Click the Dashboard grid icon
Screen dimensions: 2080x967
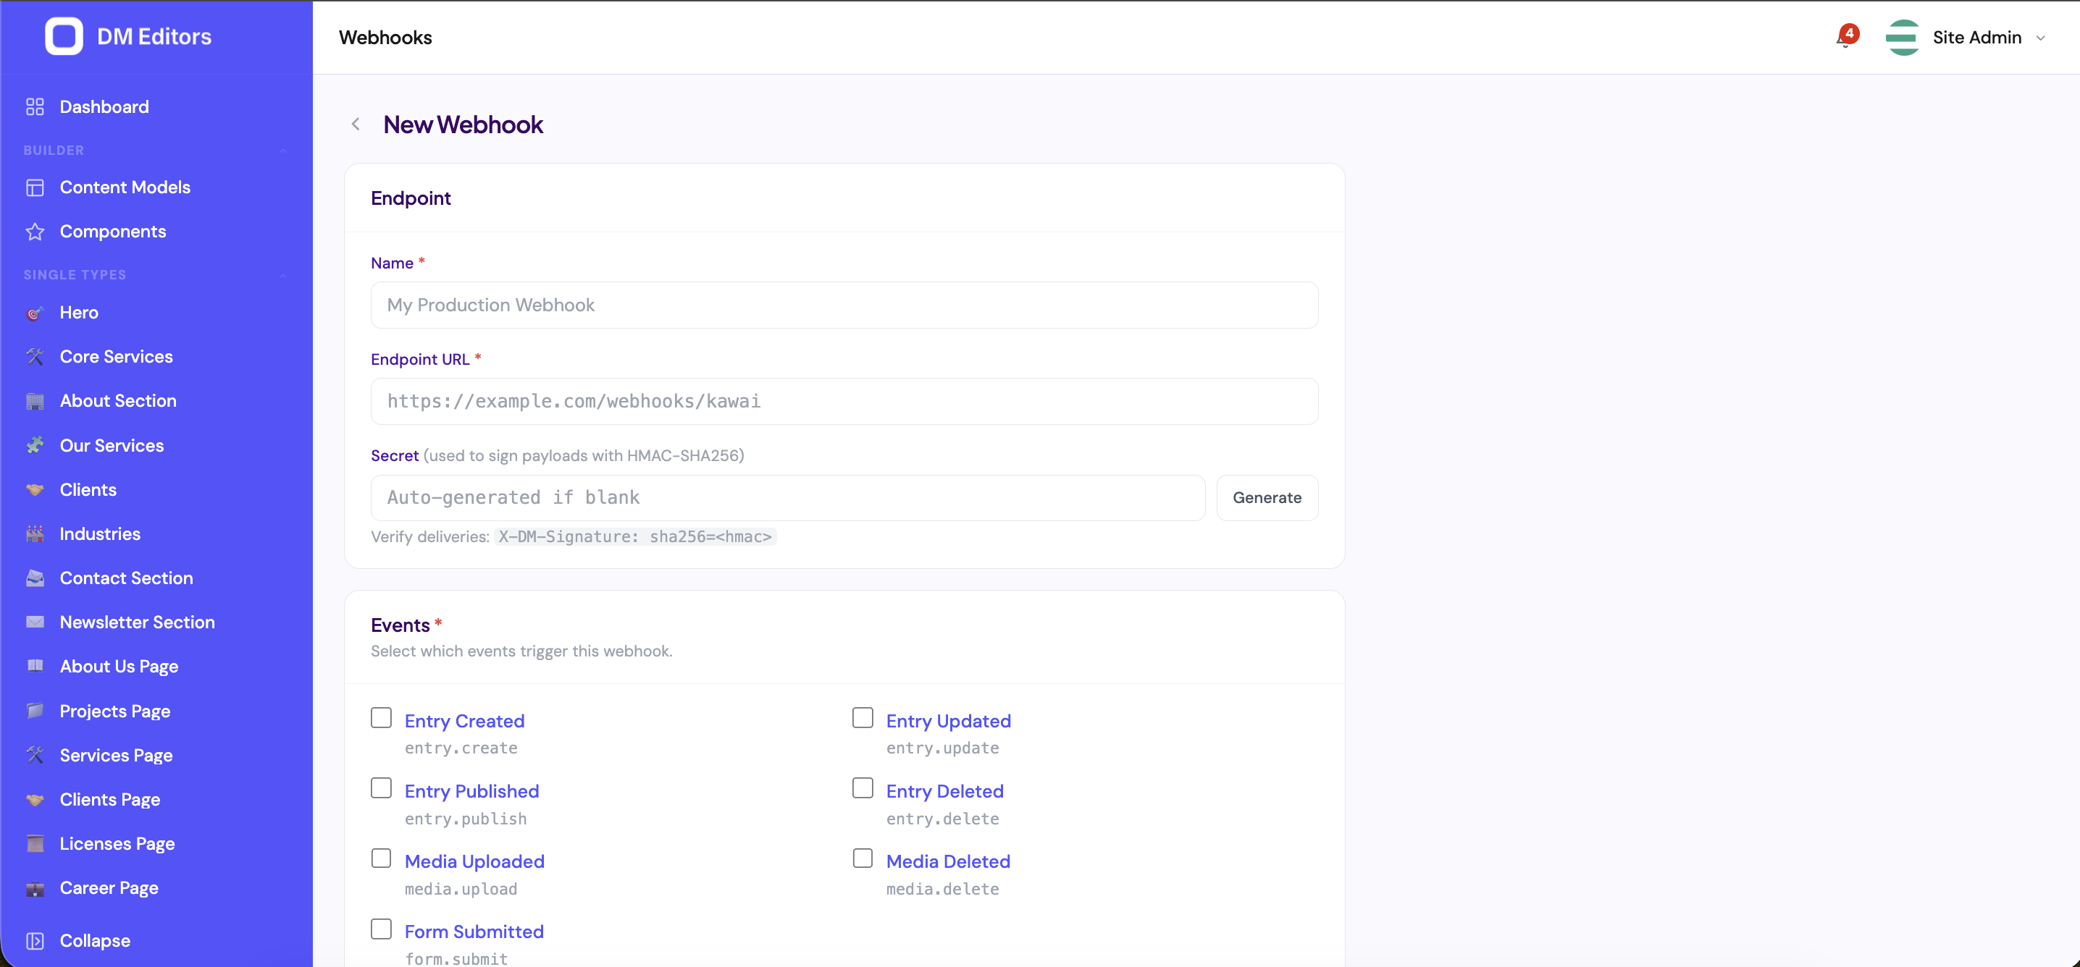pyautogui.click(x=35, y=106)
